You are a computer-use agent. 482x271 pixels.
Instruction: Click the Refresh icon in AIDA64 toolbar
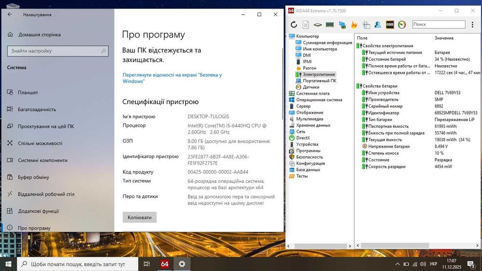pyautogui.click(x=294, y=25)
